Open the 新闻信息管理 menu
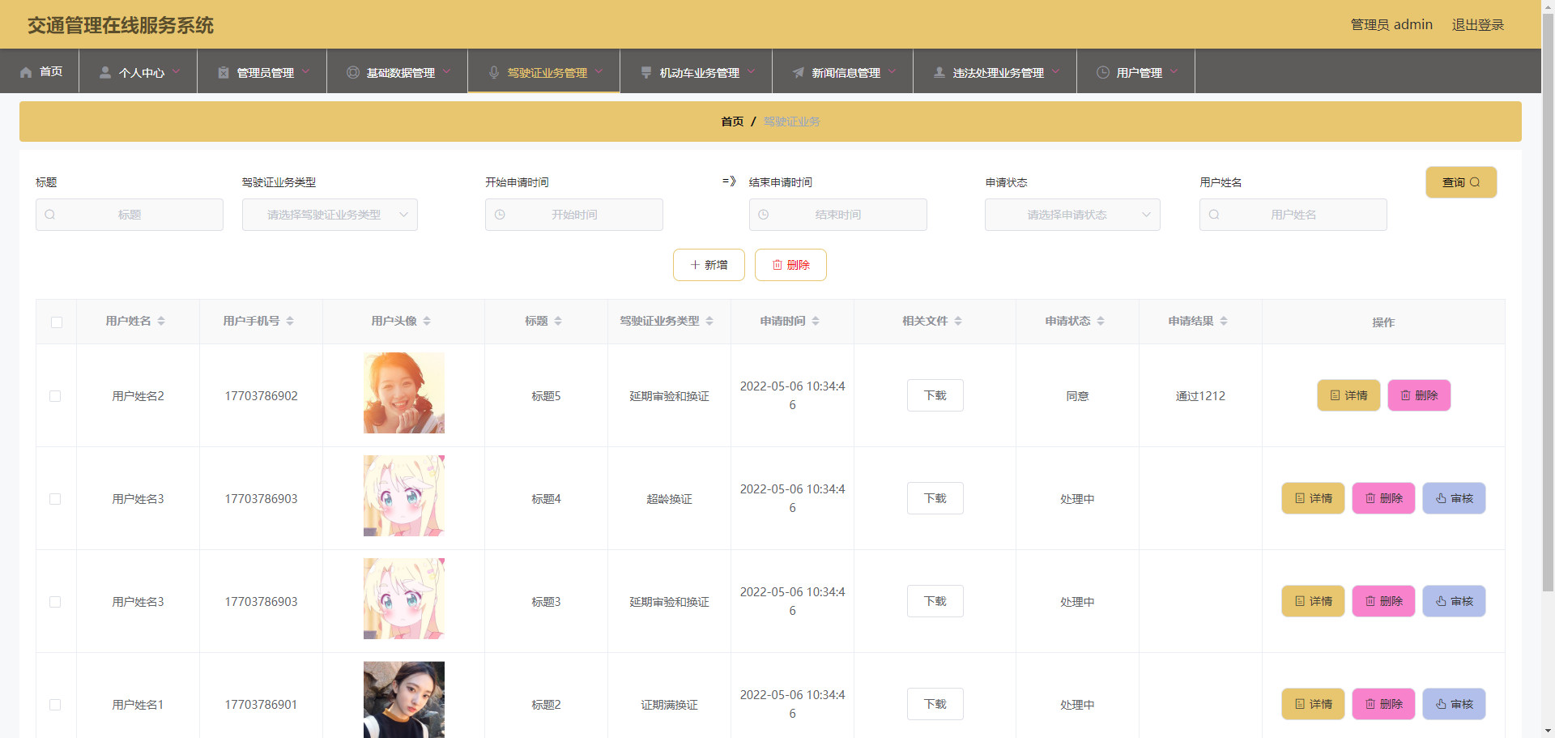 (x=843, y=71)
